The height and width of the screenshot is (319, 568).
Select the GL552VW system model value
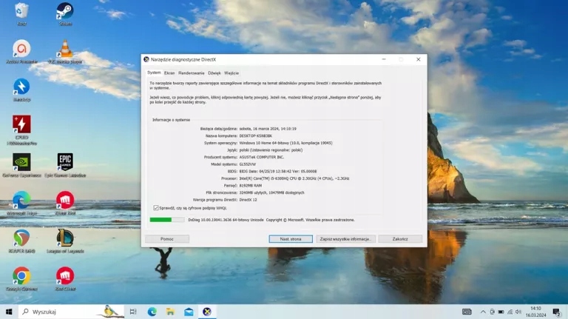click(x=248, y=164)
